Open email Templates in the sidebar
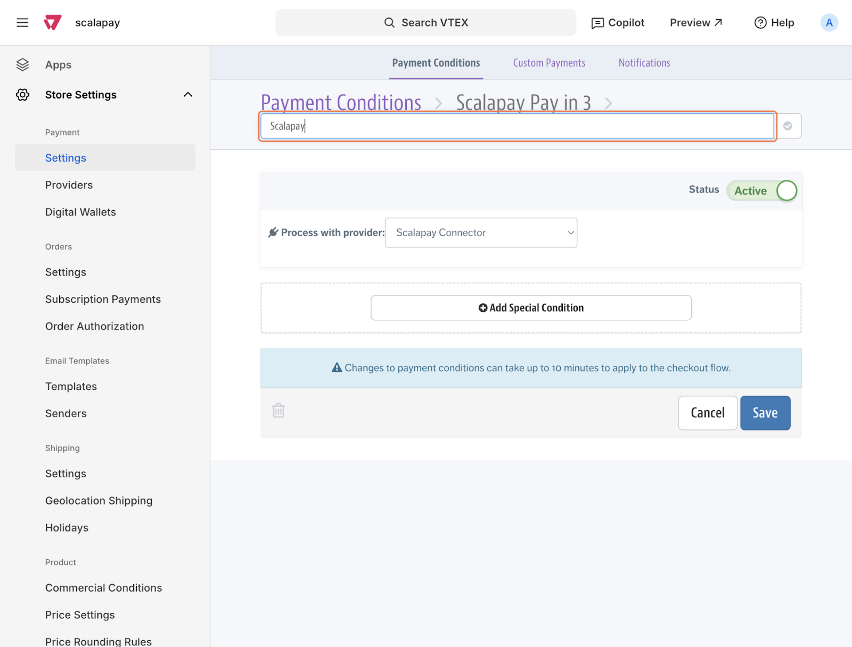This screenshot has width=852, height=647. (71, 387)
